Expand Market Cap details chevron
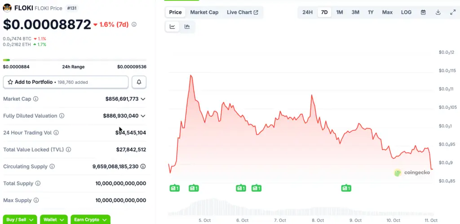460x224 pixels. coord(143,99)
